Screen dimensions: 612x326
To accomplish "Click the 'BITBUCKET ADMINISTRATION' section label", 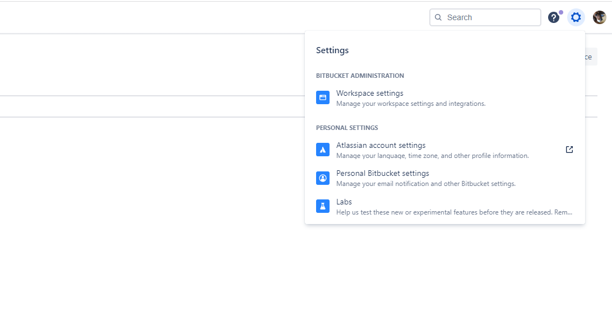I will tap(360, 76).
